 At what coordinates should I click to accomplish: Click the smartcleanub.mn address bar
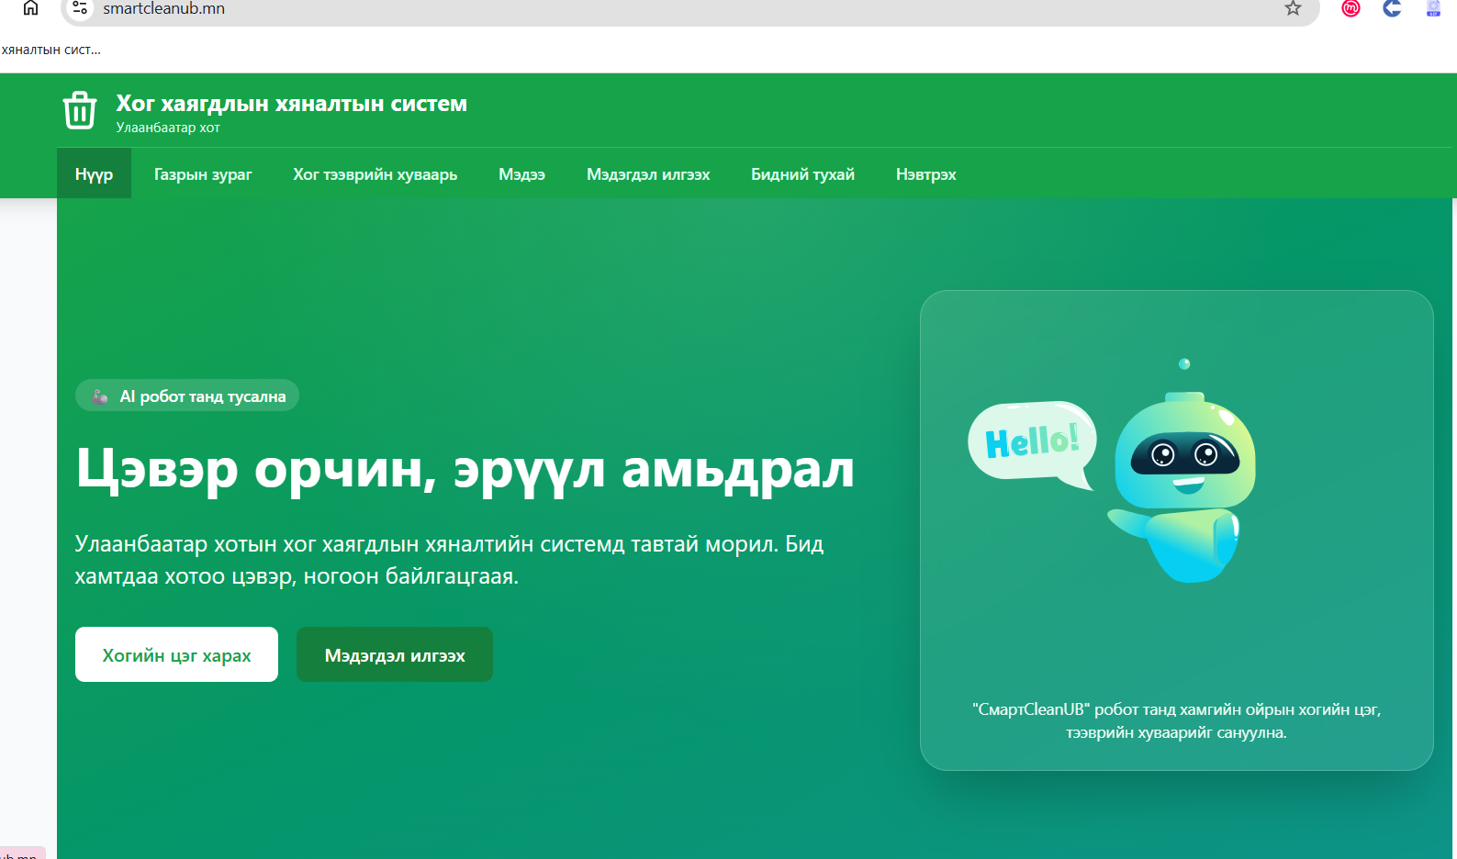tap(689, 8)
